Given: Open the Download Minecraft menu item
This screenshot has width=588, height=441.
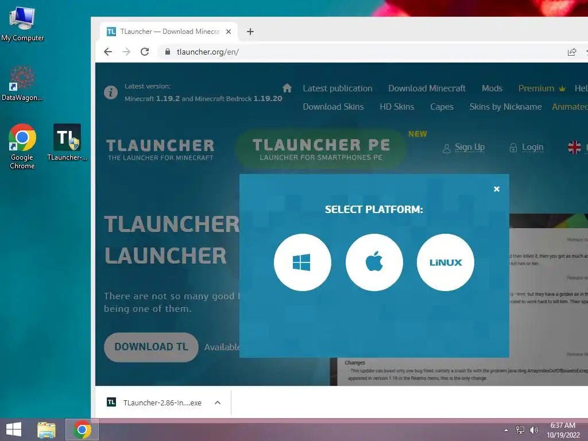Looking at the screenshot, I should [427, 88].
